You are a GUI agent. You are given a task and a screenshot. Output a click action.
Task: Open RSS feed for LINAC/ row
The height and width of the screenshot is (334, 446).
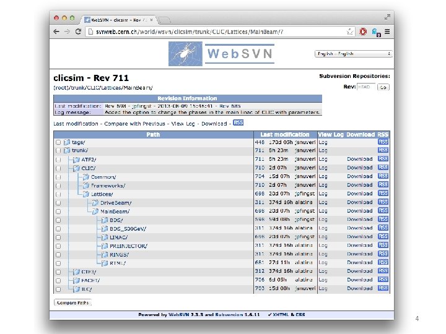pyautogui.click(x=383, y=236)
